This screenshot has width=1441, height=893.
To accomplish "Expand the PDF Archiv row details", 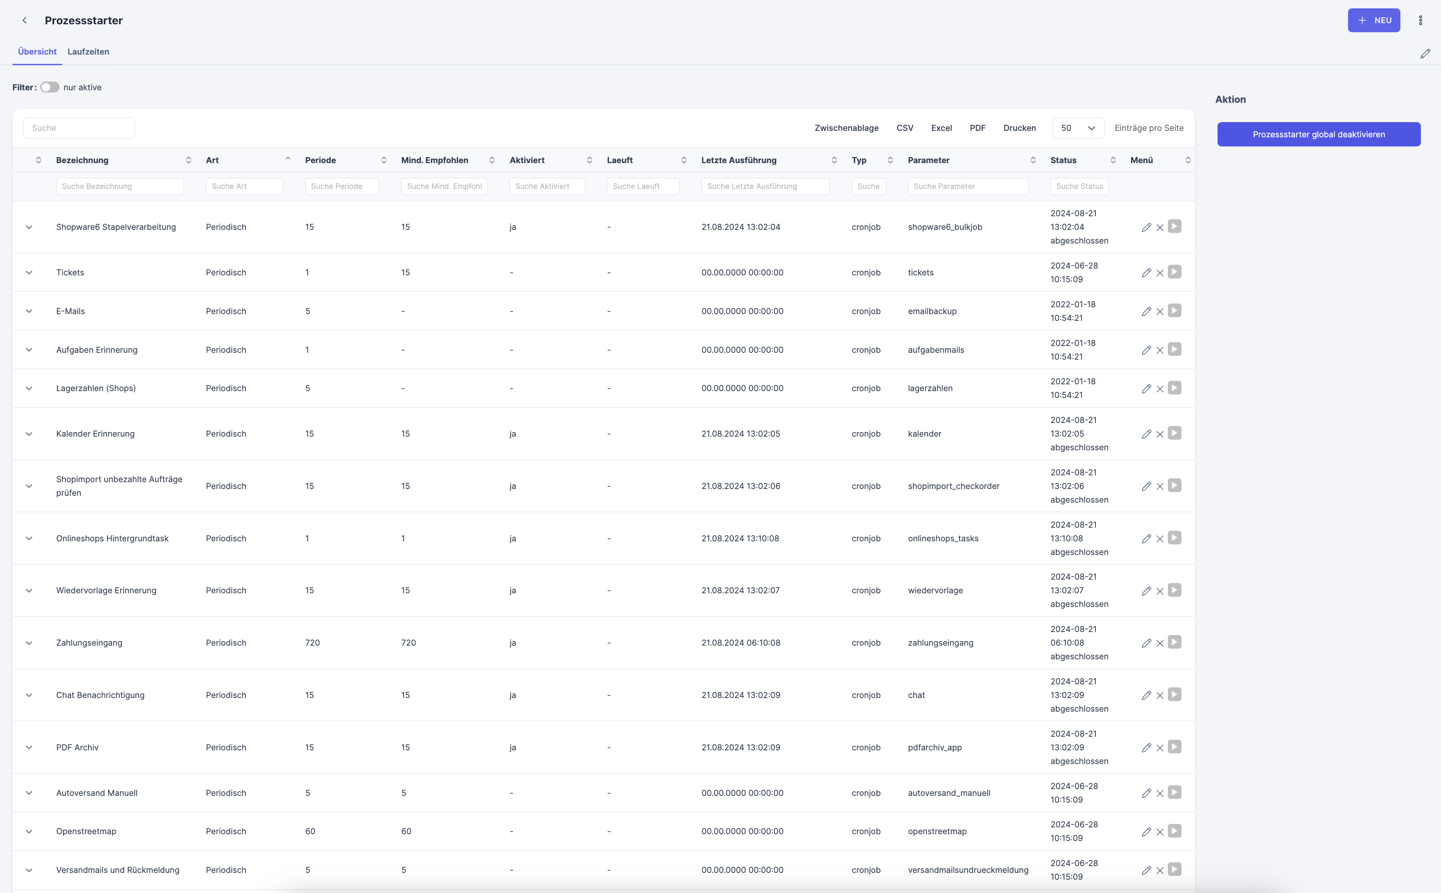I will (x=29, y=748).
